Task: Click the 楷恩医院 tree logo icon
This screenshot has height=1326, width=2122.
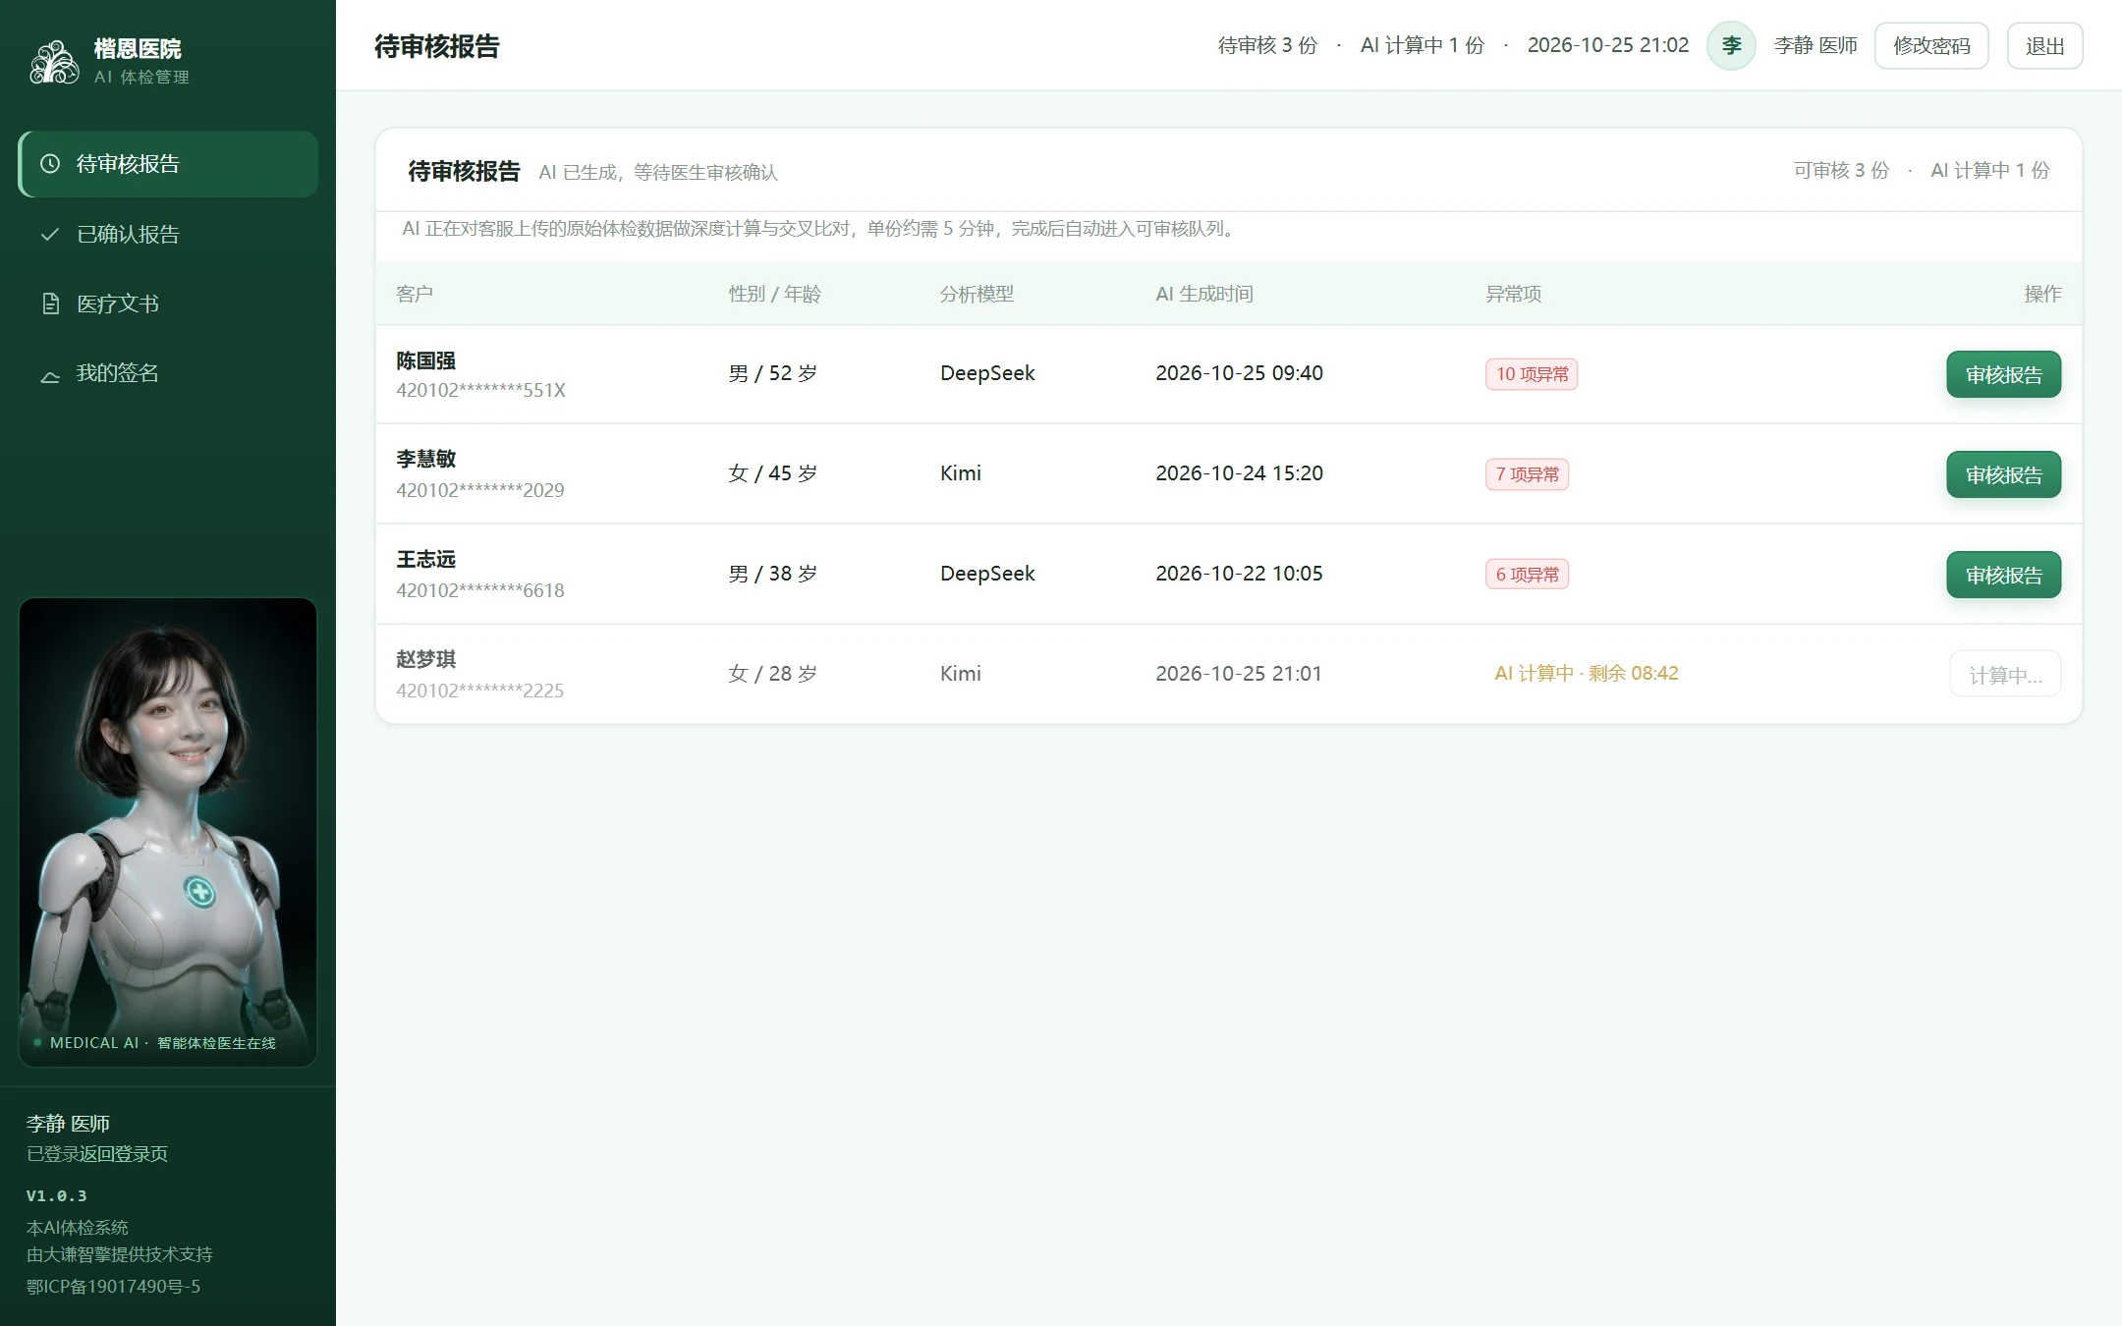Action: 54,62
